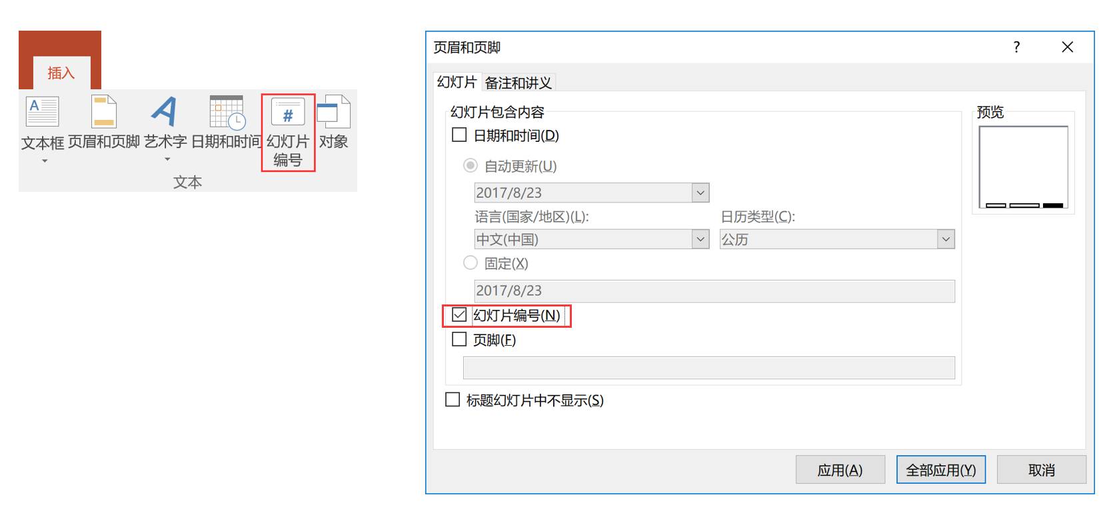Viewport: 1111px width, 511px height.
Task: Switch to the 备注和讲义 tab
Action: [x=518, y=83]
